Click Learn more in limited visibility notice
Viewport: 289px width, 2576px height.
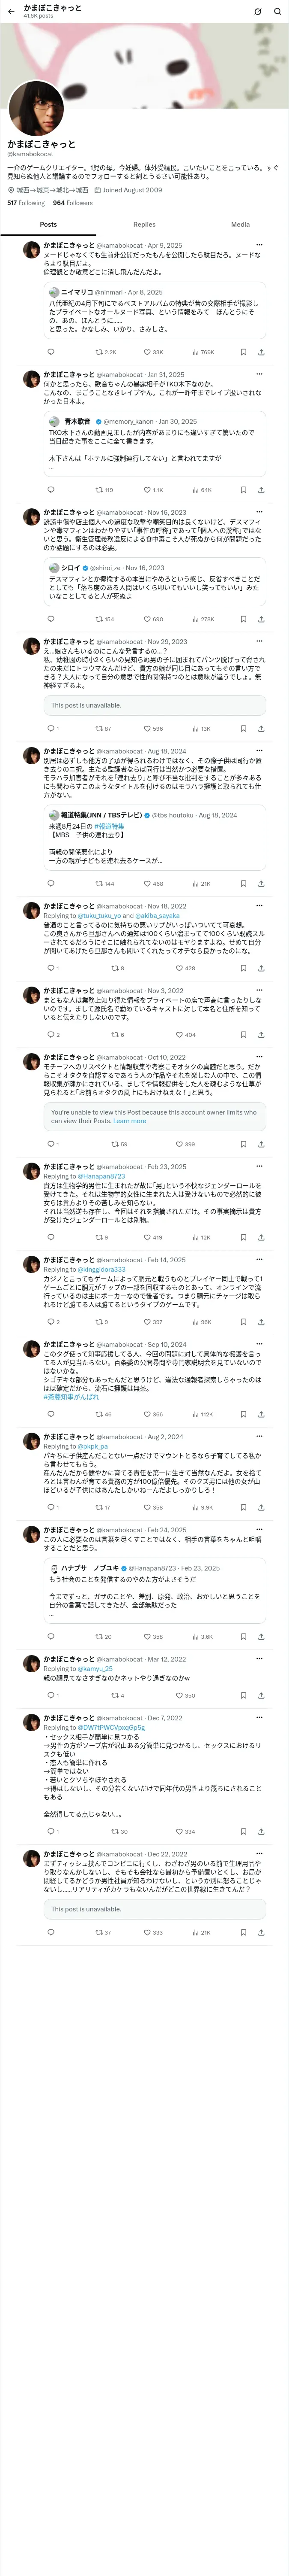[x=130, y=1121]
